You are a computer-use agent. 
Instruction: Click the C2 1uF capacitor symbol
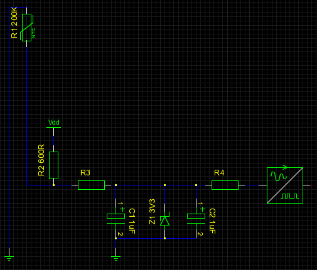coord(196,219)
